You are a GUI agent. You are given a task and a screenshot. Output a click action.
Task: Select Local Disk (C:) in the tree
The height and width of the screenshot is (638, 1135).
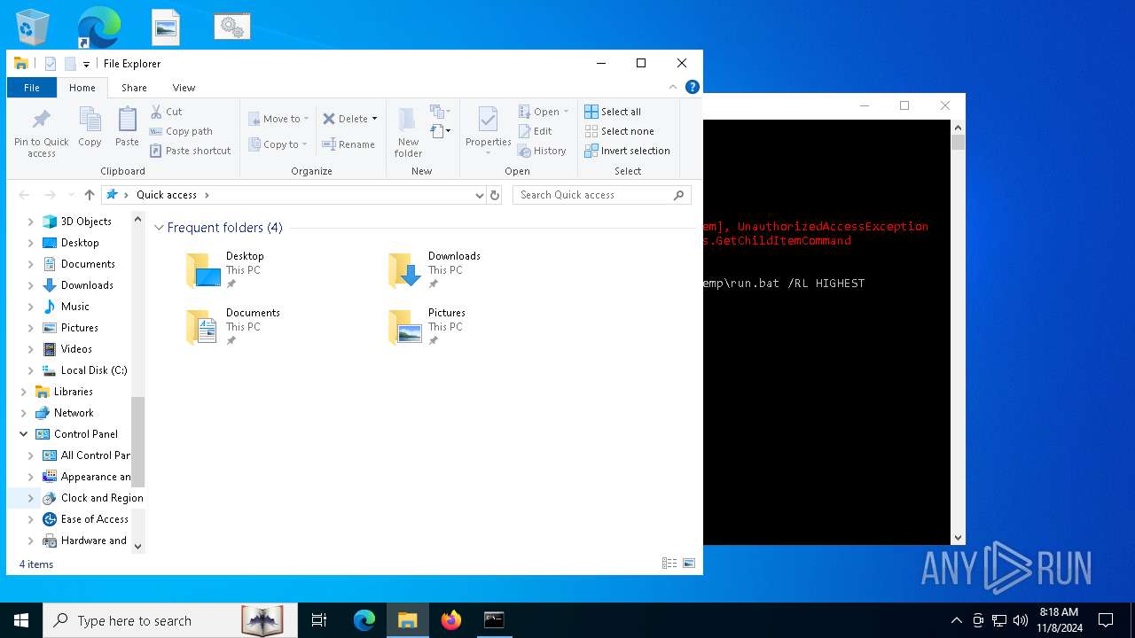[94, 370]
